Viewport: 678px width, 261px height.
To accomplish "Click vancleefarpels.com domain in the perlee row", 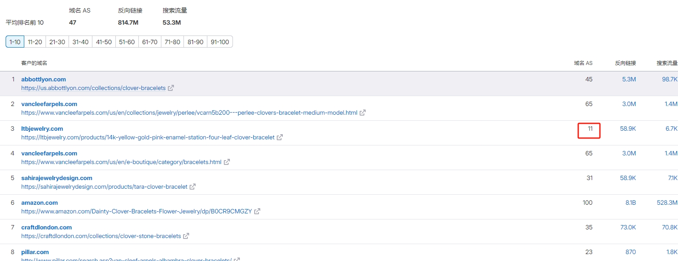I will pyautogui.click(x=49, y=104).
